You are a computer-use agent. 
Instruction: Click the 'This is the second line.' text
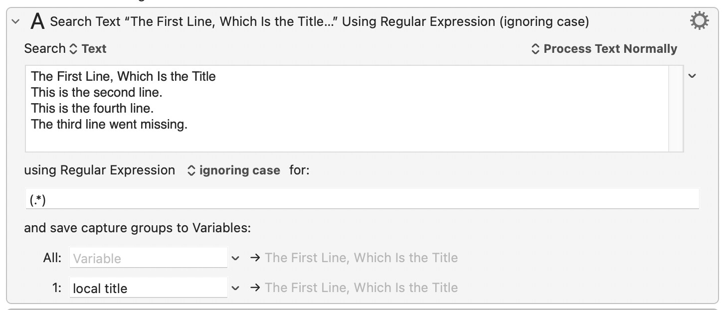click(x=97, y=93)
